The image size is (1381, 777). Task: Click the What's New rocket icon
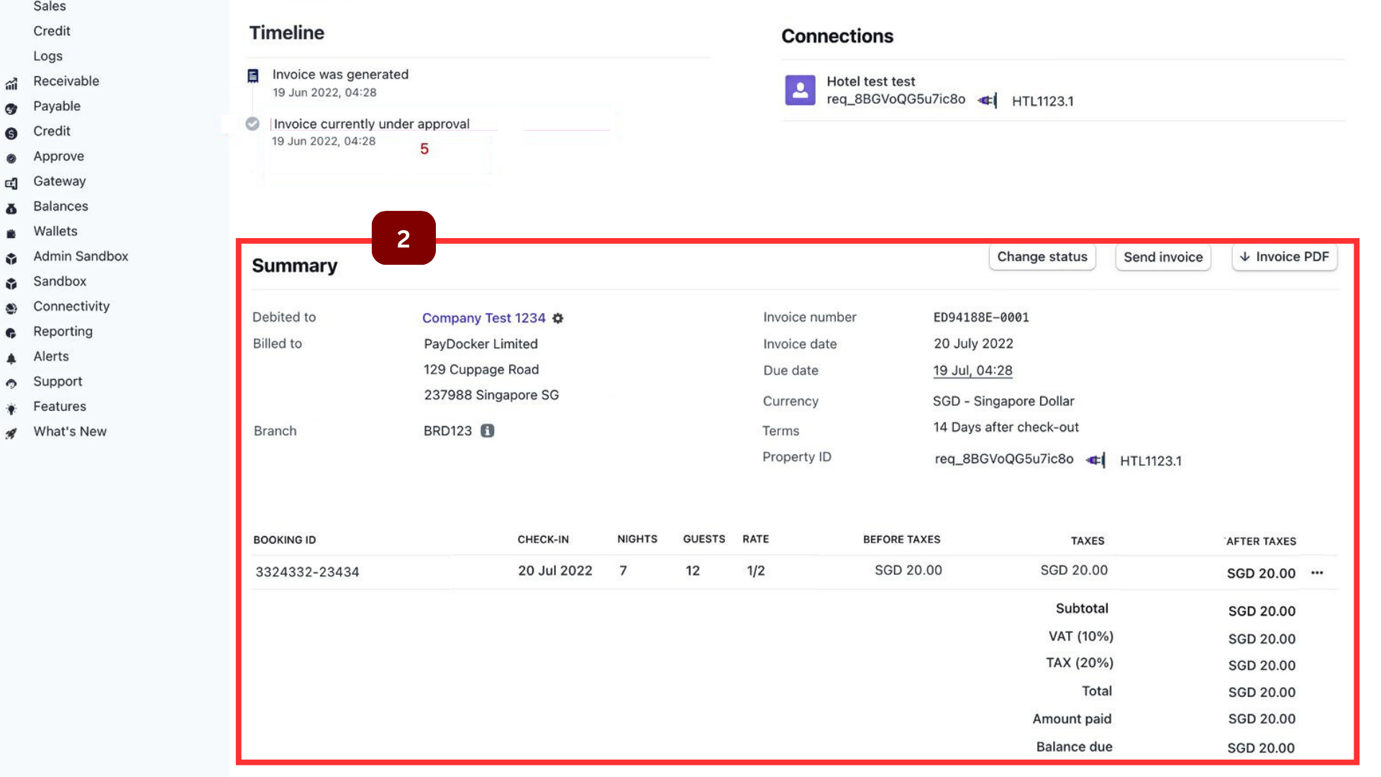(x=12, y=434)
